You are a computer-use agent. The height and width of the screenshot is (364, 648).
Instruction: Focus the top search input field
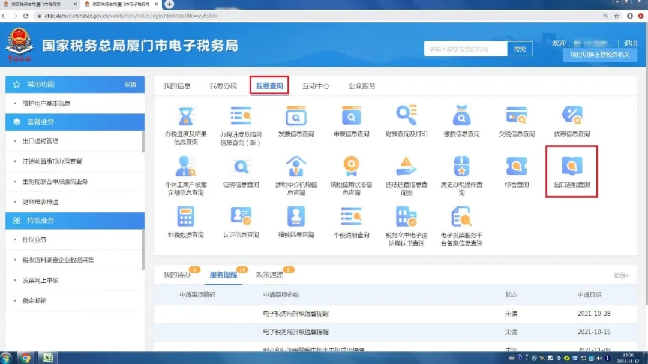coord(465,49)
